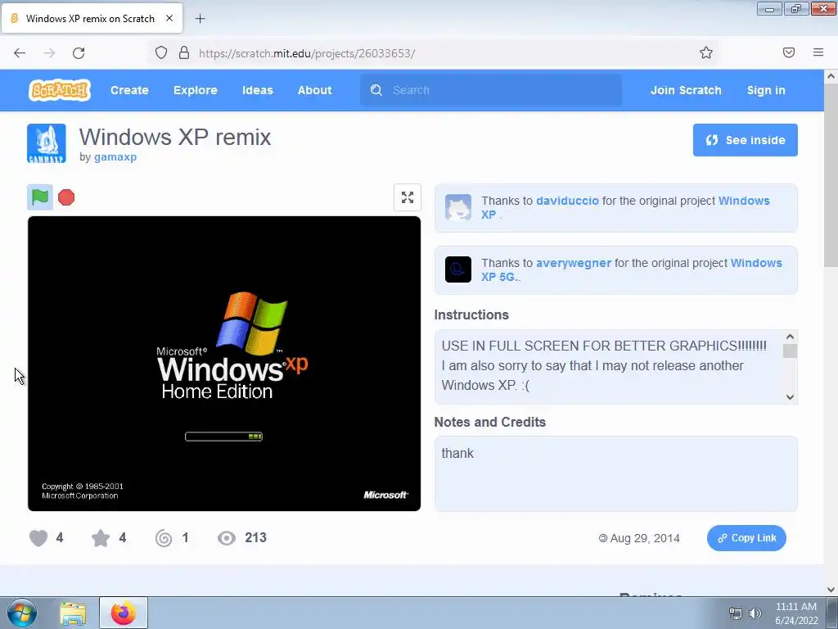Click the star favorite icon

[x=101, y=538]
